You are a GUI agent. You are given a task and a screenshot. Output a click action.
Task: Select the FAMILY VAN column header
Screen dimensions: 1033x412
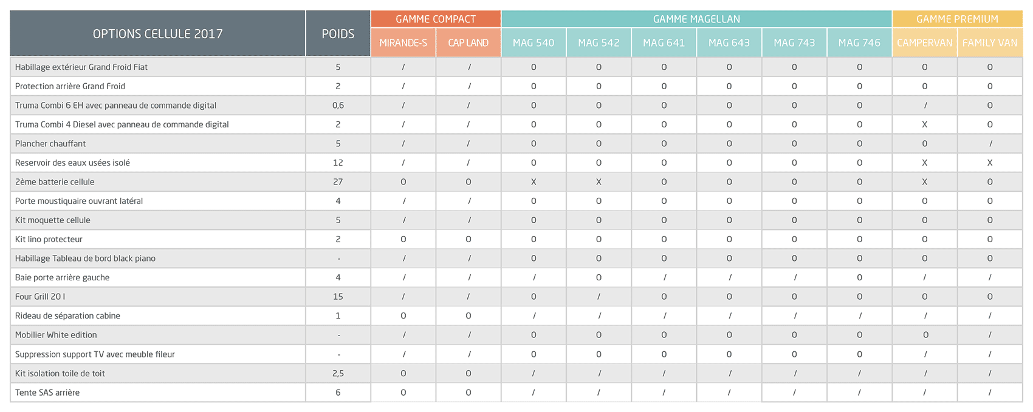990,42
